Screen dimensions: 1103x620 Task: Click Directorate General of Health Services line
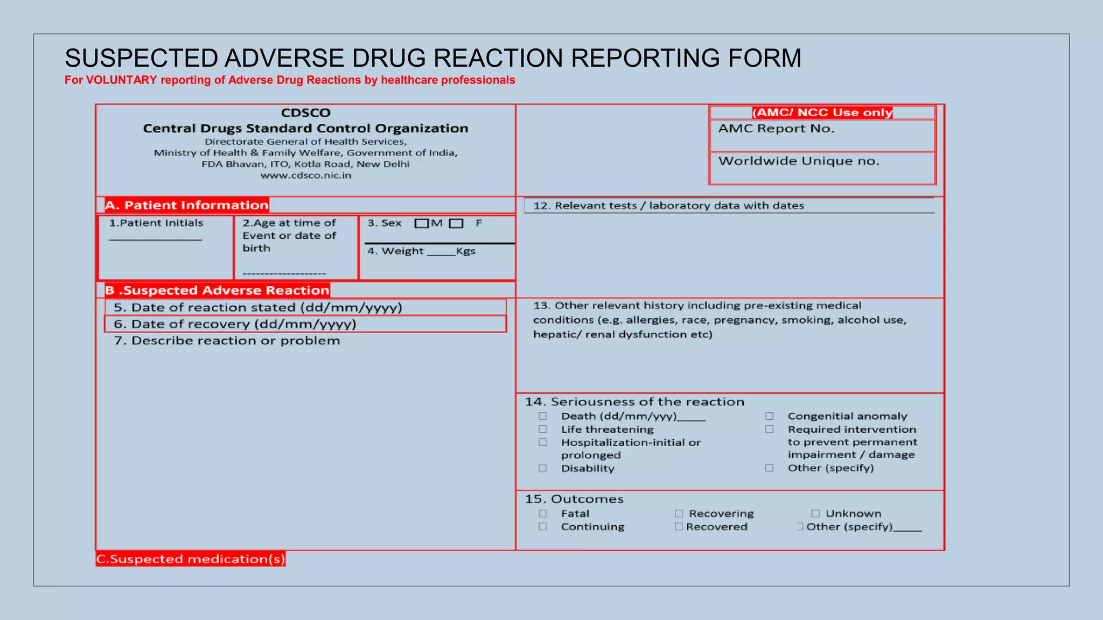(305, 142)
